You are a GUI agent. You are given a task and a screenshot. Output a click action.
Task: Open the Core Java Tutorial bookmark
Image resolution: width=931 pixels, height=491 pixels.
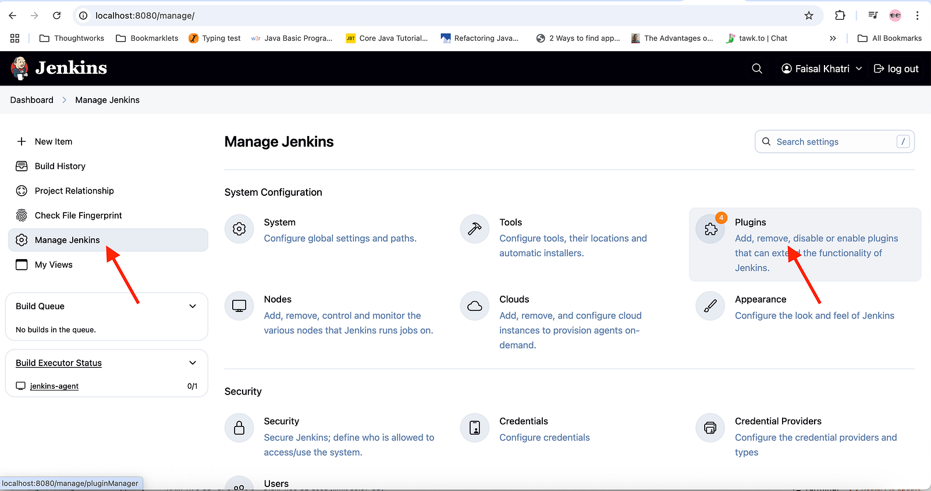(x=387, y=38)
